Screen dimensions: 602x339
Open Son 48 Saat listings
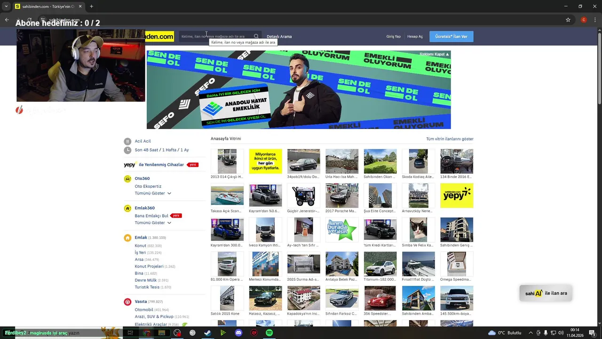pyautogui.click(x=146, y=150)
